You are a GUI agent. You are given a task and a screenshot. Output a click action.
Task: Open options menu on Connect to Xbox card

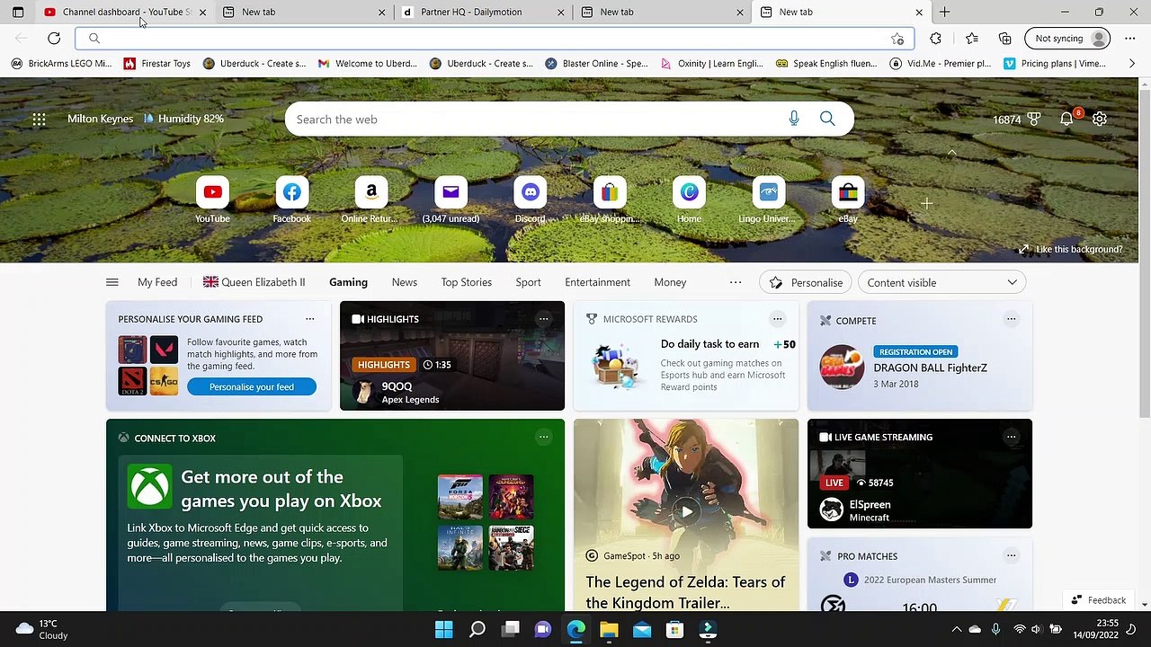click(x=543, y=437)
